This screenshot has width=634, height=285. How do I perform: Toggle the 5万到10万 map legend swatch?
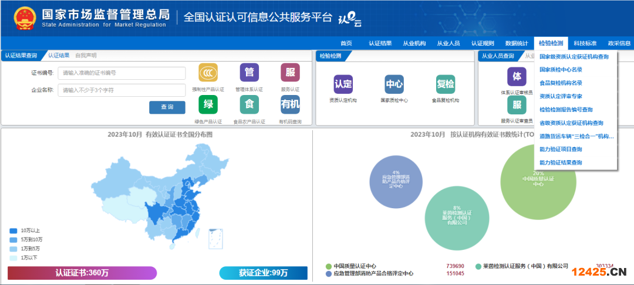(14, 240)
